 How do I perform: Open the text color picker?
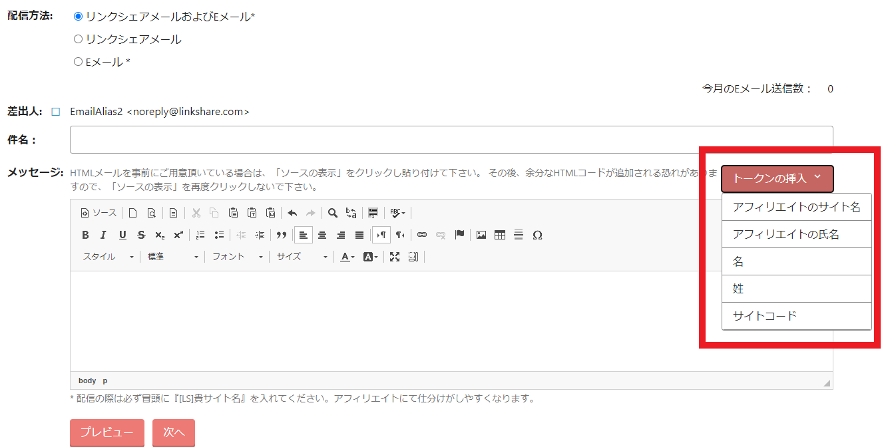click(x=347, y=257)
